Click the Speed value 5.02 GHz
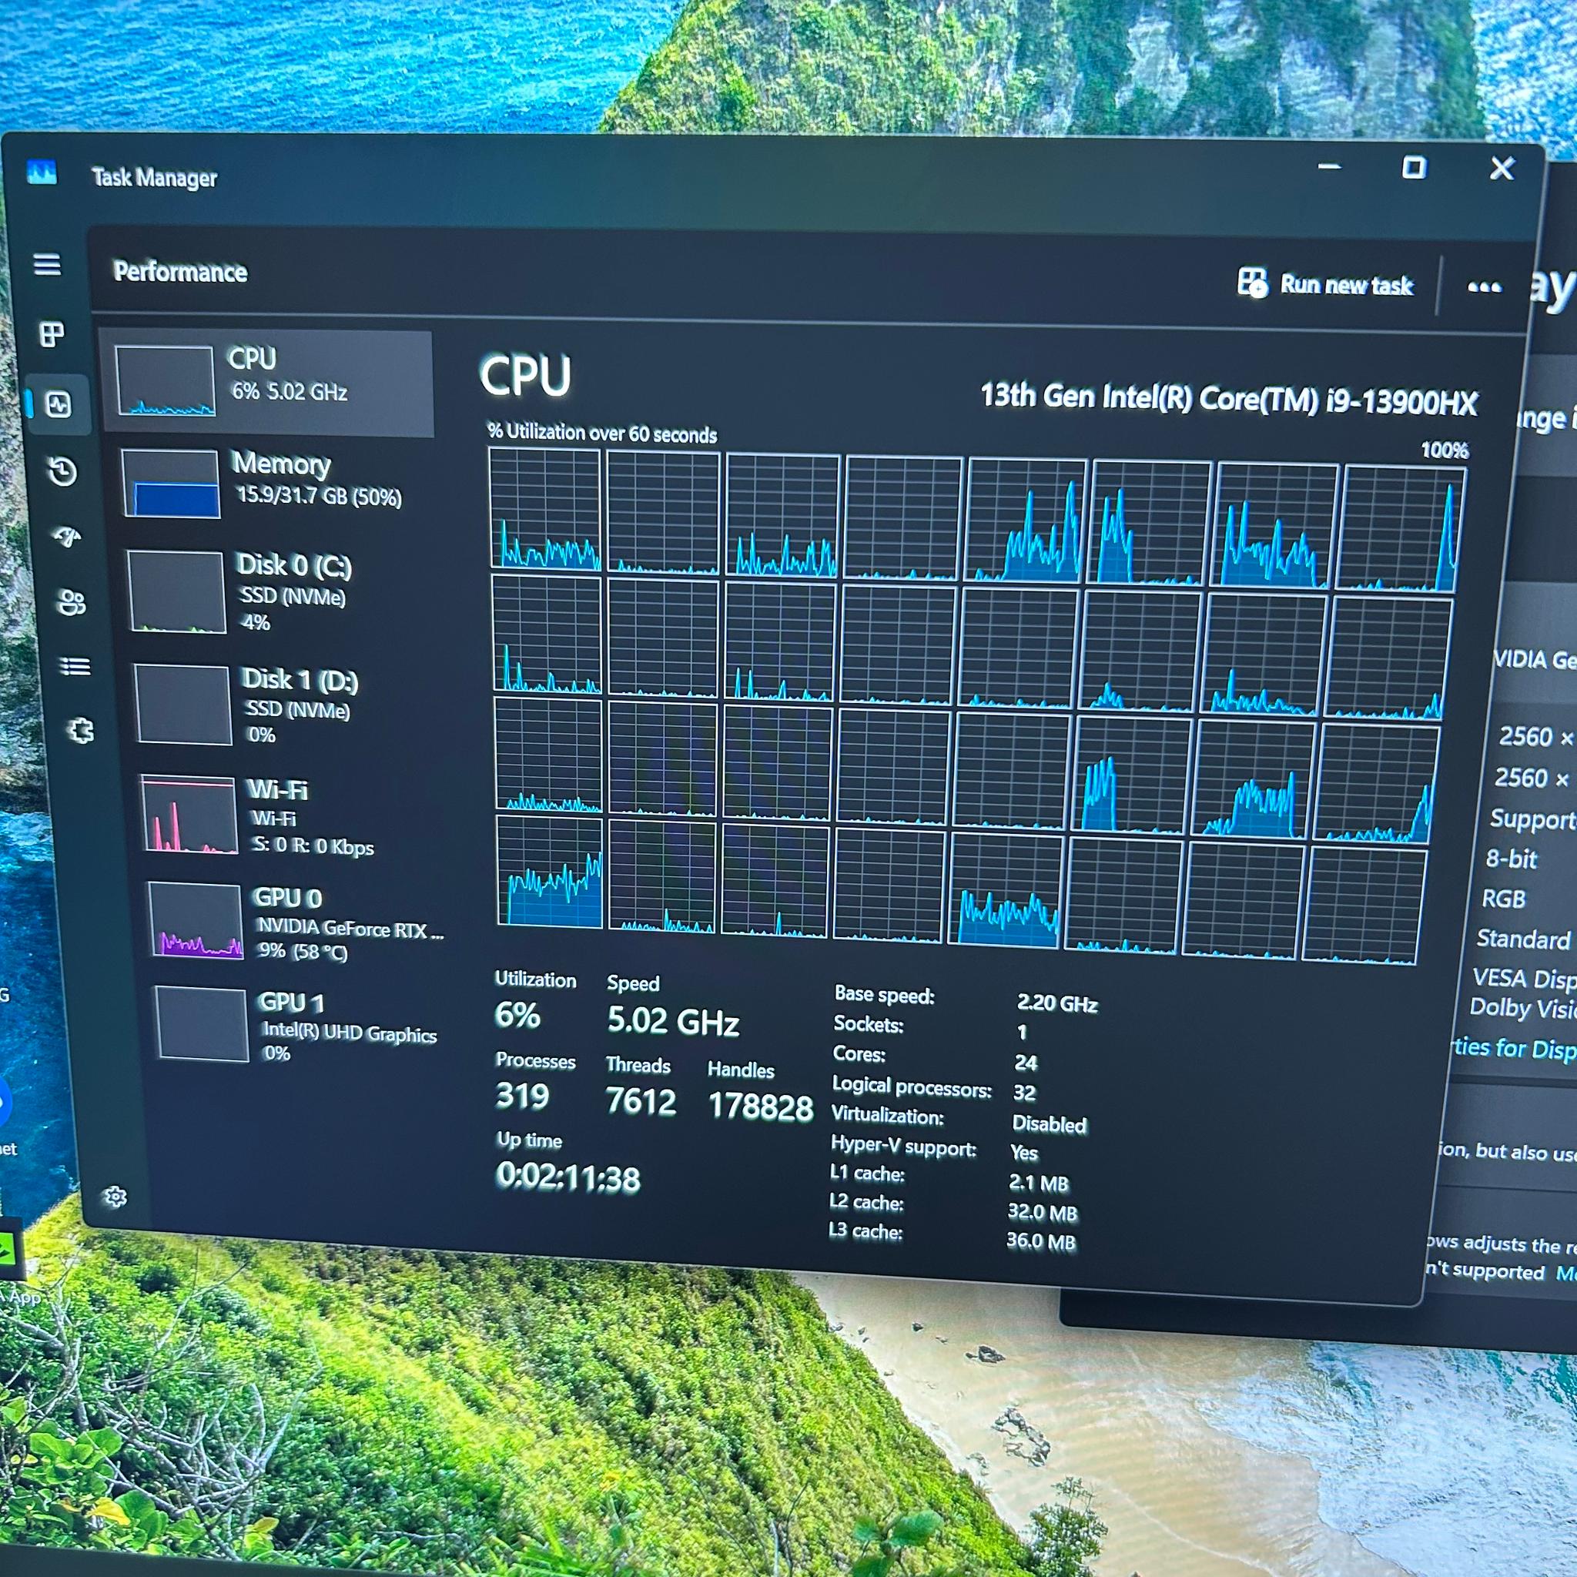The height and width of the screenshot is (1577, 1577). [x=674, y=1021]
